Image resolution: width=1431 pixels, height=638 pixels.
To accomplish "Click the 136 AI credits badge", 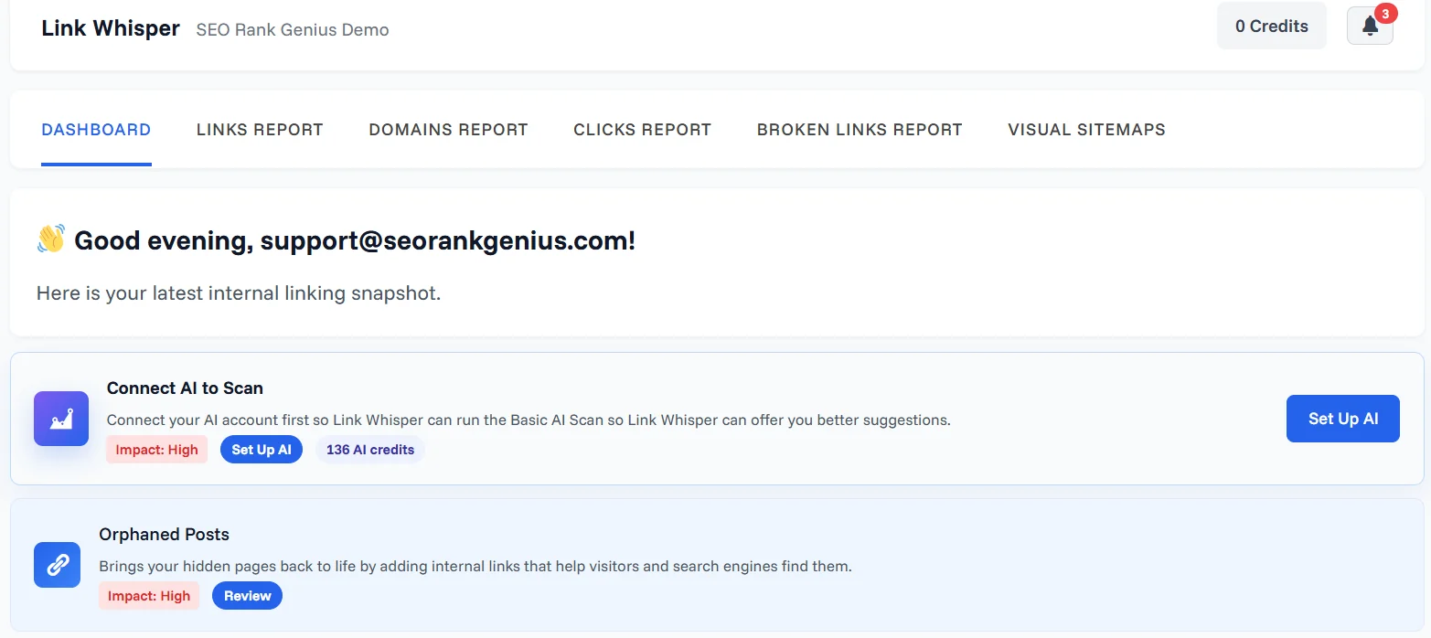I will coord(370,450).
